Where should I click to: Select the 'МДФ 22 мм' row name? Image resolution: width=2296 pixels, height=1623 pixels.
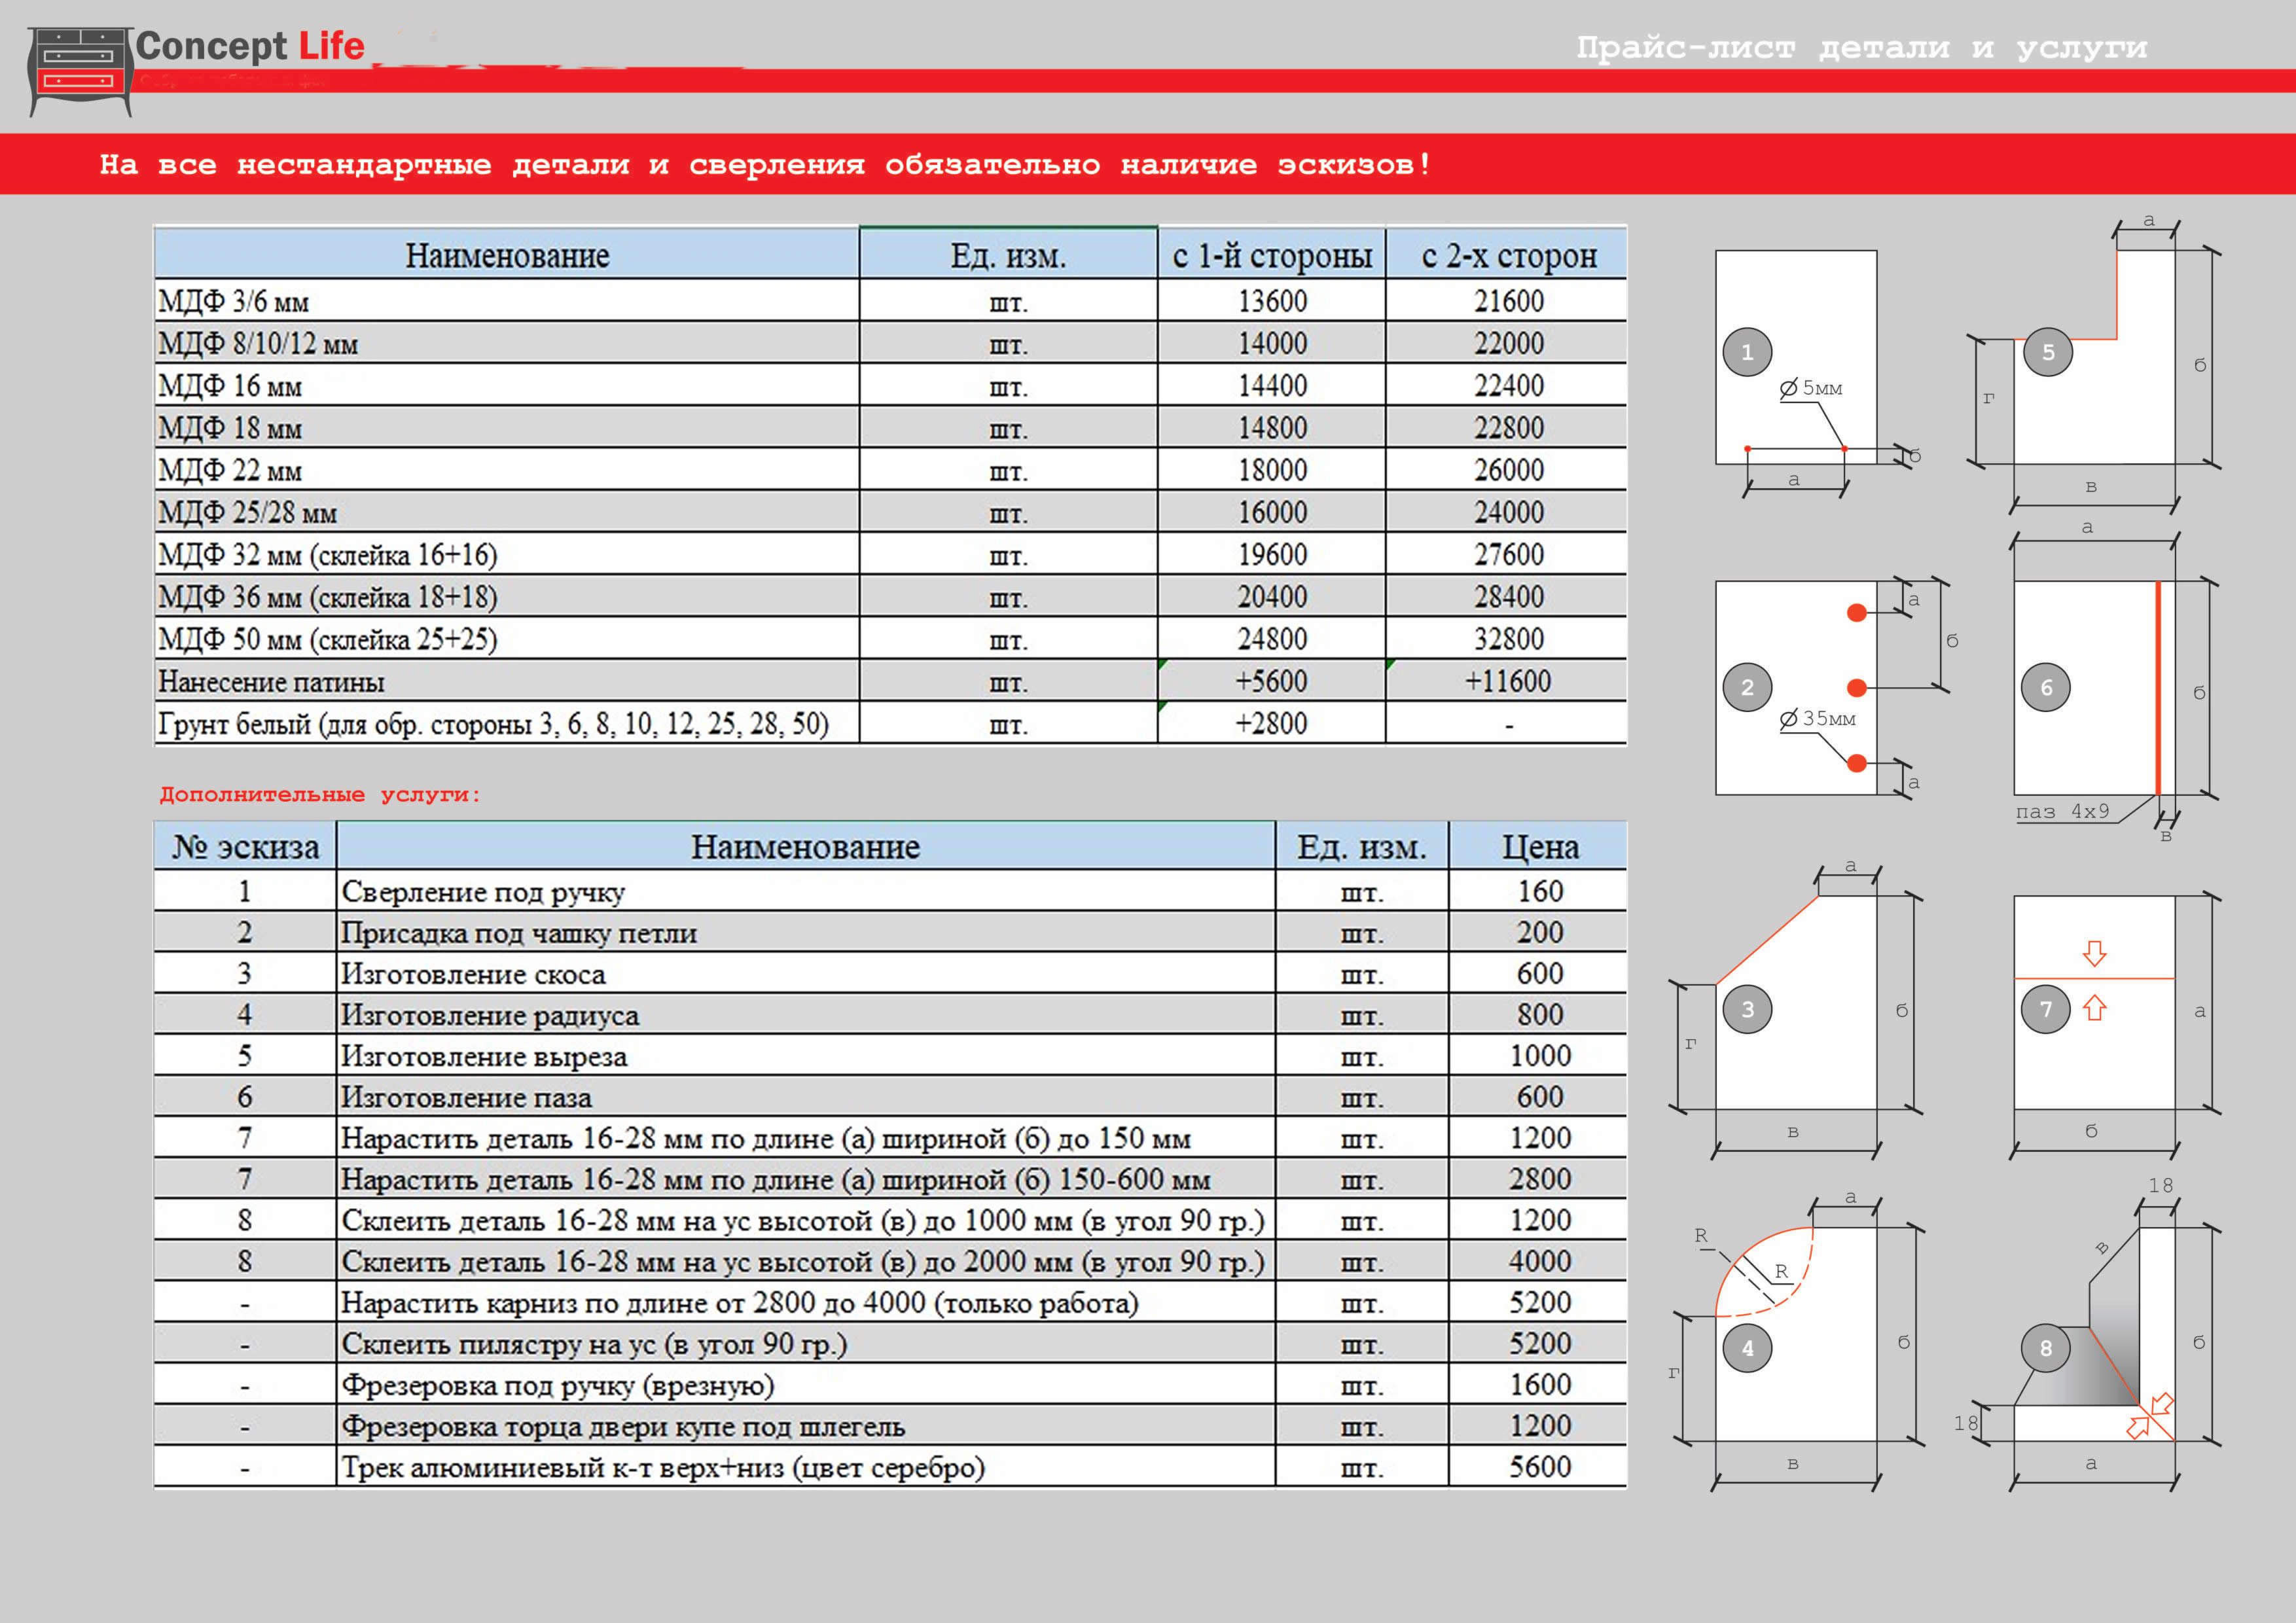[230, 470]
